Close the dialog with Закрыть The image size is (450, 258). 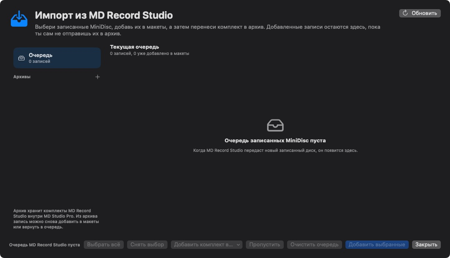[426, 245]
